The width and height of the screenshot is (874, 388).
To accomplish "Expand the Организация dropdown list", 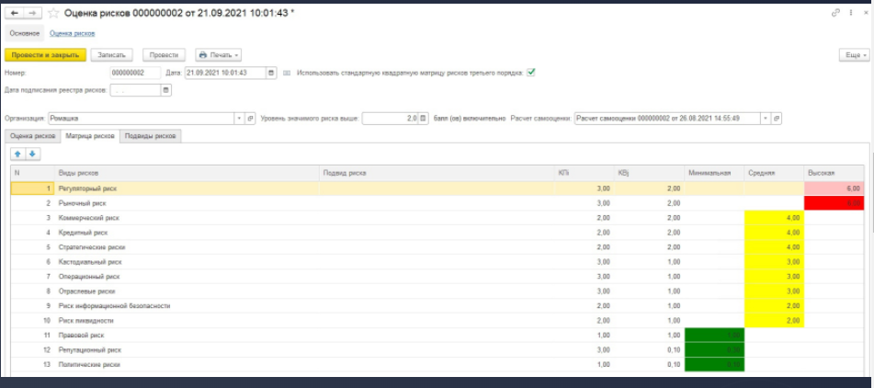I will pos(240,119).
